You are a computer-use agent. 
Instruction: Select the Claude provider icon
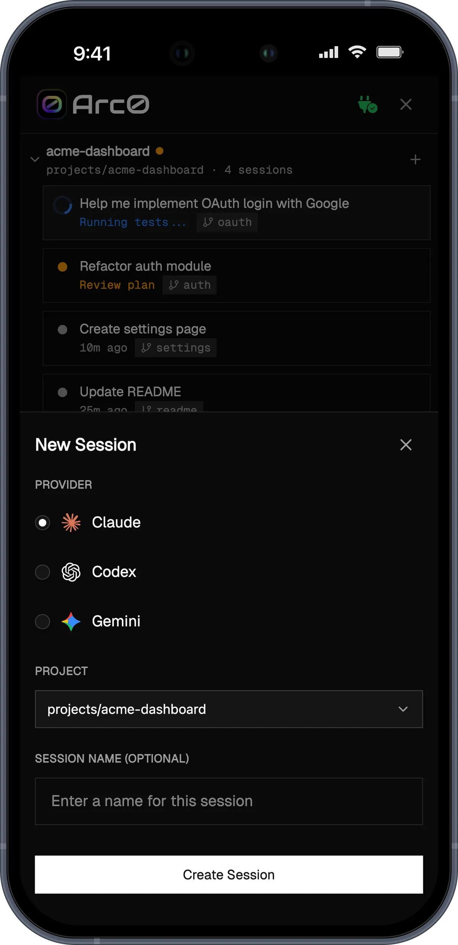(71, 522)
